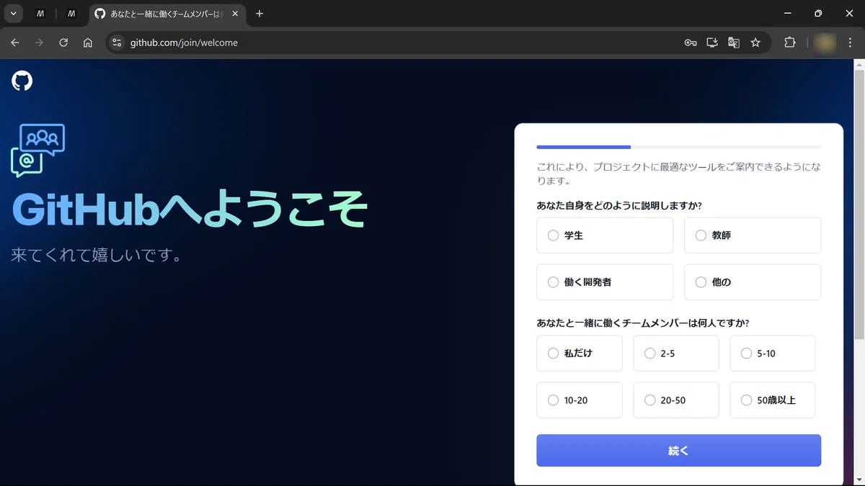Image resolution: width=865 pixels, height=486 pixels.
Task: Select the 2-5 team size option
Action: click(x=676, y=354)
